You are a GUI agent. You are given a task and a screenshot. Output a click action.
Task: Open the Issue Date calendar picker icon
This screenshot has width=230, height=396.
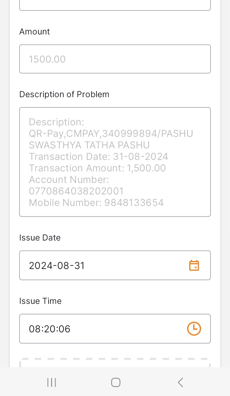[x=194, y=265]
